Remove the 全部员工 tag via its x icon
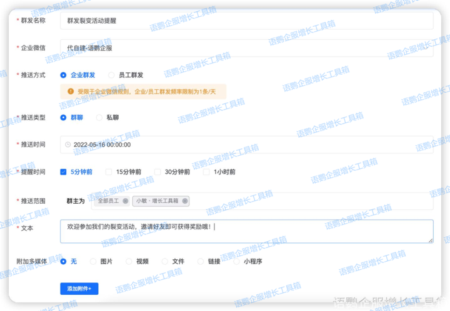Screen dimensions: 450x311 click(x=125, y=201)
